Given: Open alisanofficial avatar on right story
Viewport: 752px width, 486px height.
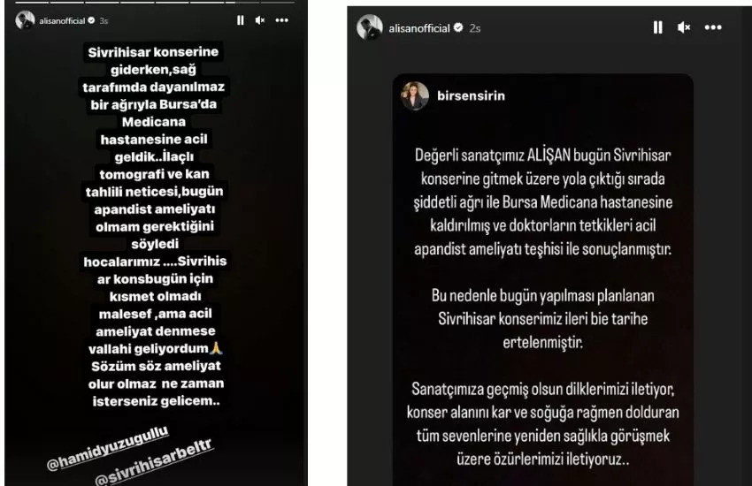Looking at the screenshot, I should click(369, 27).
